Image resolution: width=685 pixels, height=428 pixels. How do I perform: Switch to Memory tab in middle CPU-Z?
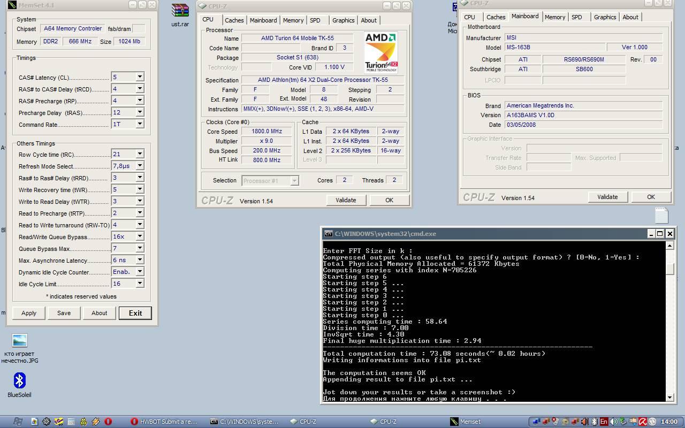coord(293,20)
